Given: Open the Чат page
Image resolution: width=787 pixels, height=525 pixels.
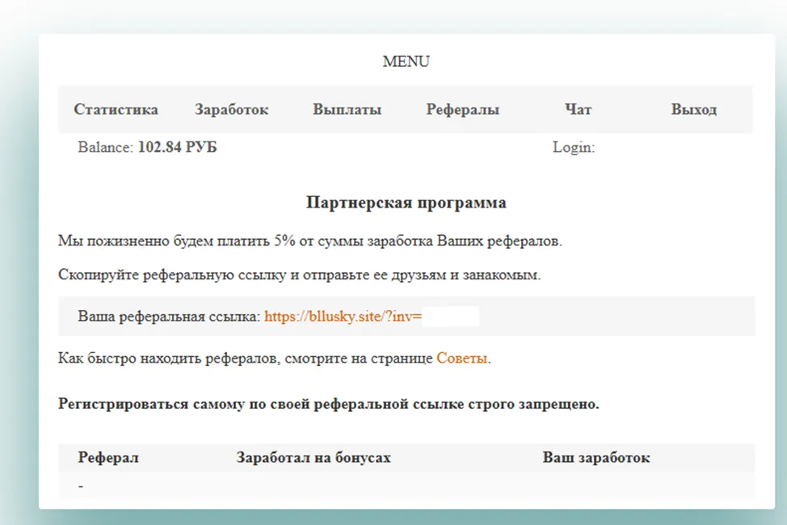Looking at the screenshot, I should (579, 109).
